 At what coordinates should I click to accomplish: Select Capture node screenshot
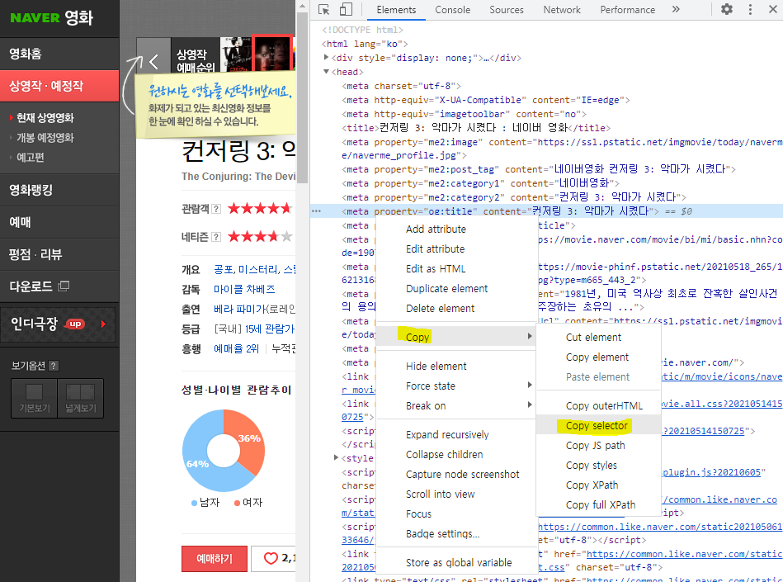click(x=462, y=475)
